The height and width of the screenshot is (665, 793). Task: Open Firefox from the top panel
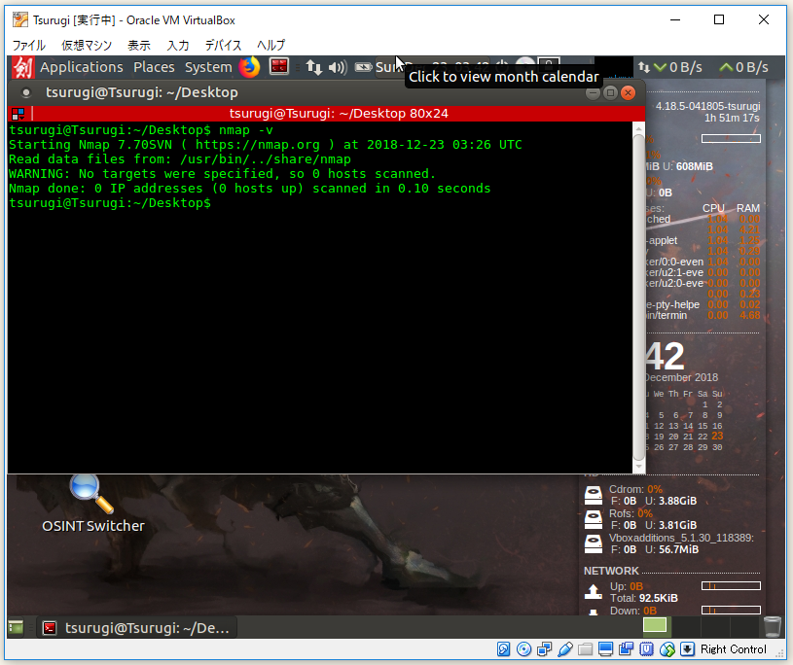pos(250,67)
